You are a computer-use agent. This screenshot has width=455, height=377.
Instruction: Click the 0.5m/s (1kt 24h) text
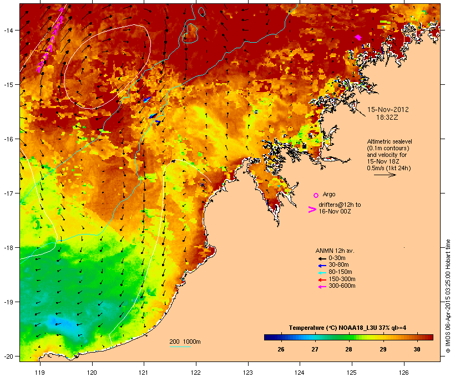point(389,168)
